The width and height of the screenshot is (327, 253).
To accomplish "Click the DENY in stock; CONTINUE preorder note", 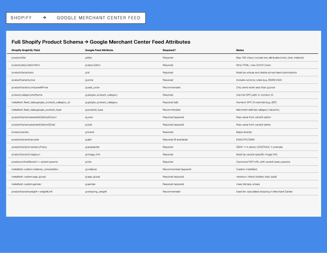I will 259,147.
